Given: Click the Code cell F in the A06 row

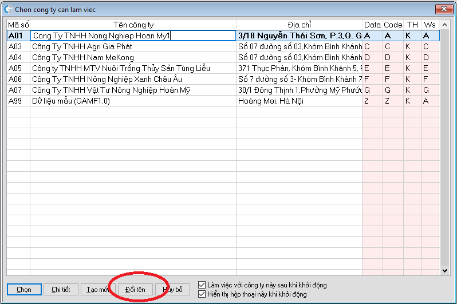Looking at the screenshot, I should pos(393,79).
